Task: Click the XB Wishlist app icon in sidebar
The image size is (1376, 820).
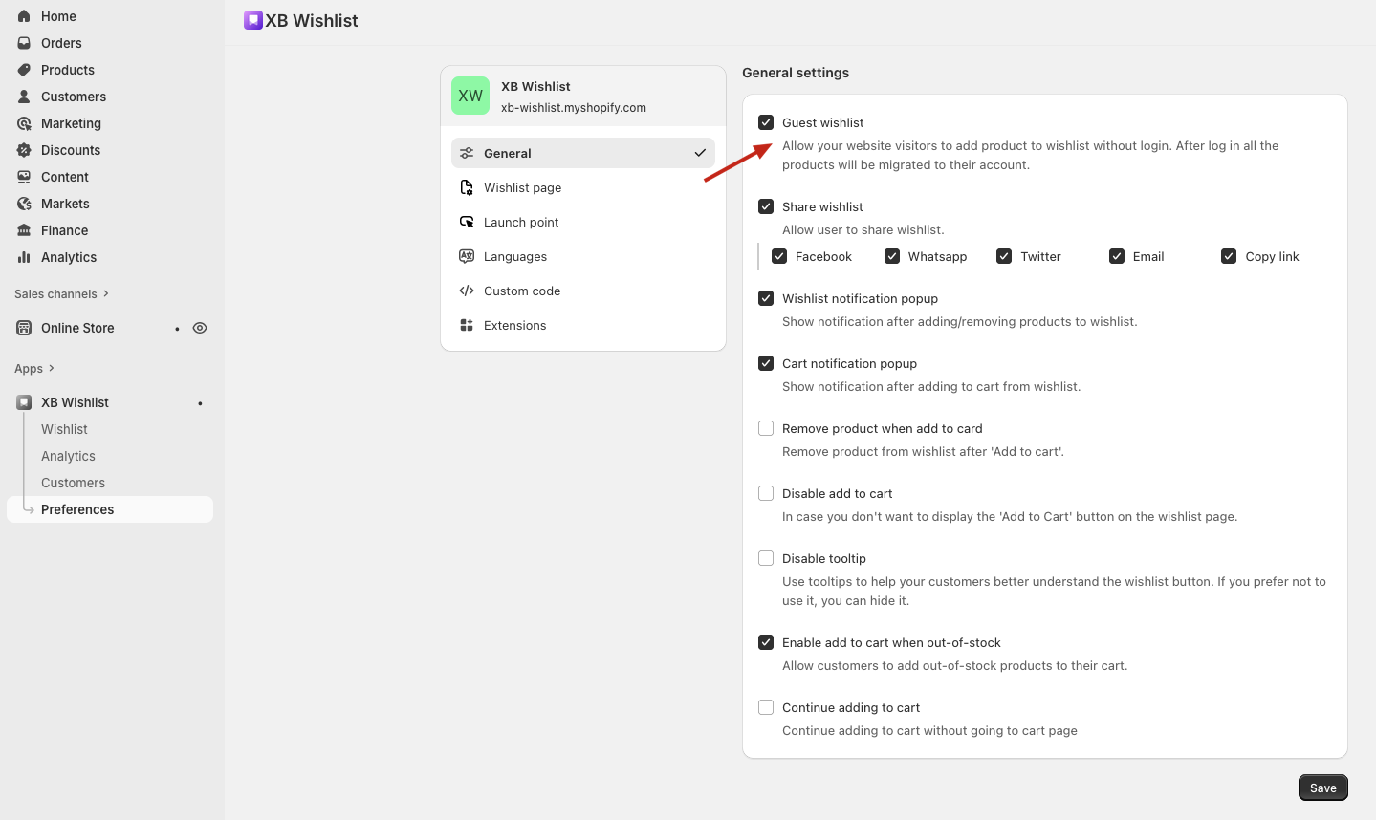Action: point(23,401)
